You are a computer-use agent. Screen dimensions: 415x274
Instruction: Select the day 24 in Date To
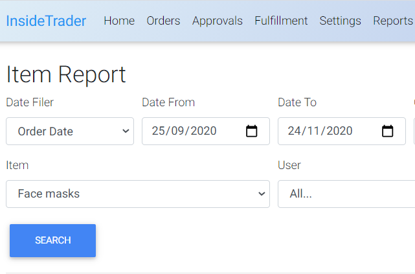pos(295,131)
